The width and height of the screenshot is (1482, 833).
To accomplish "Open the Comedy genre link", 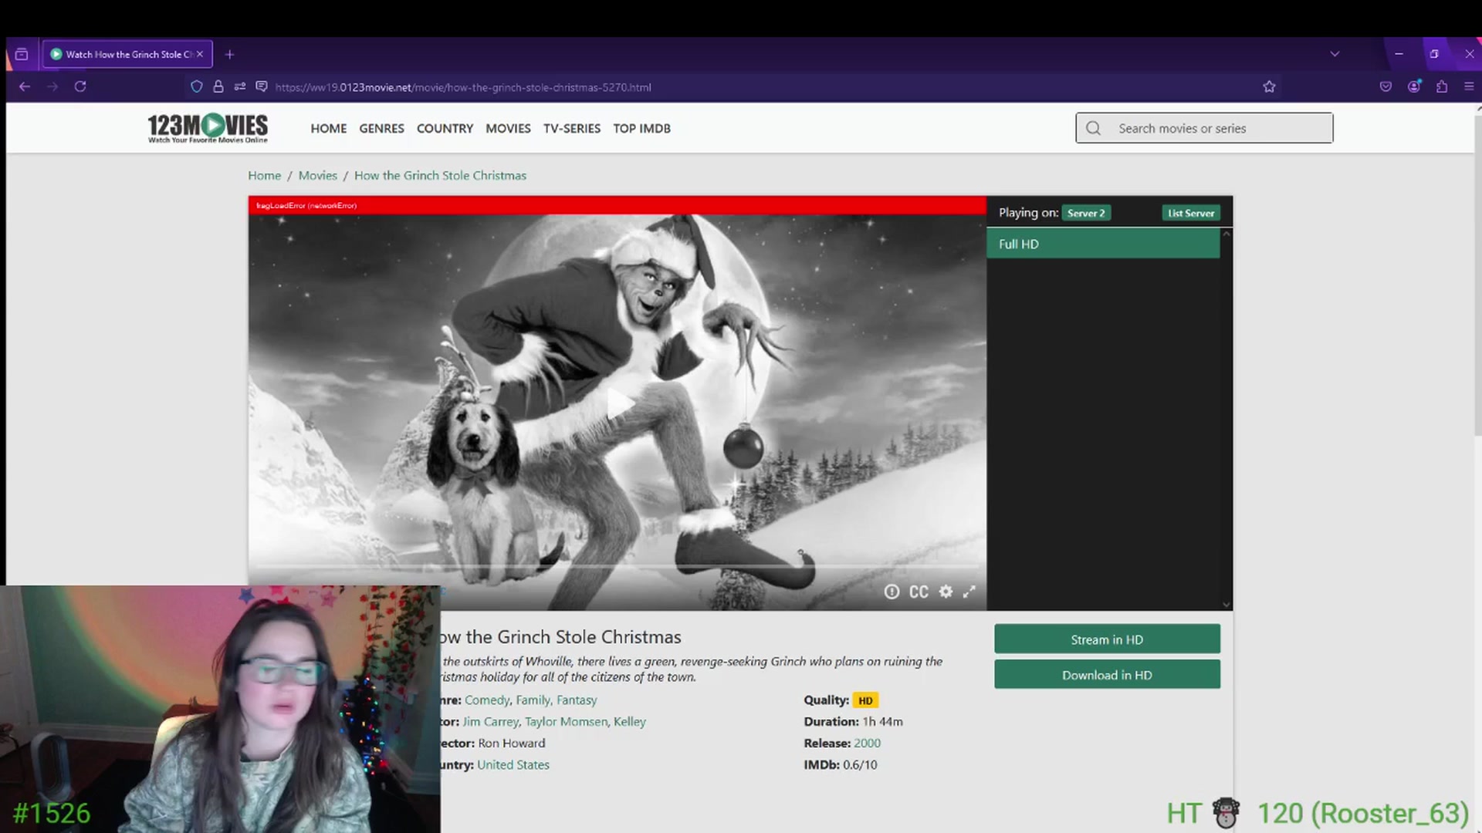I will (486, 700).
